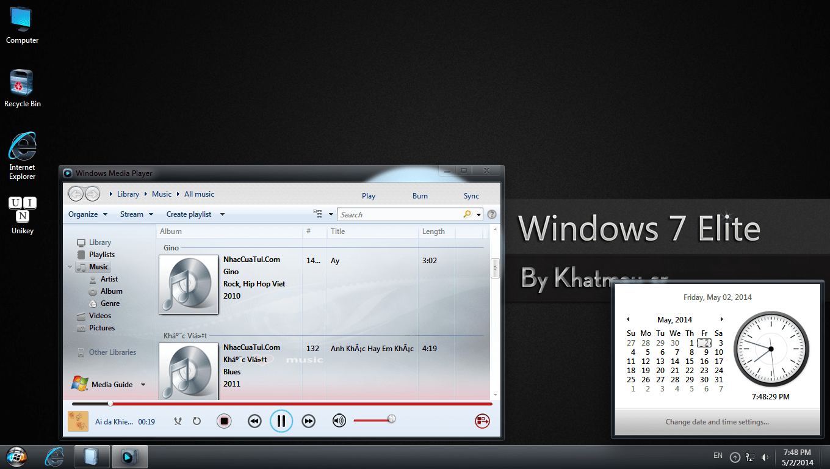Viewport: 830px width, 469px height.
Task: Turn shuffle on in the player
Action: click(178, 421)
